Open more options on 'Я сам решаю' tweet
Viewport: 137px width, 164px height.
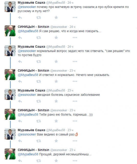pos(75,37)
